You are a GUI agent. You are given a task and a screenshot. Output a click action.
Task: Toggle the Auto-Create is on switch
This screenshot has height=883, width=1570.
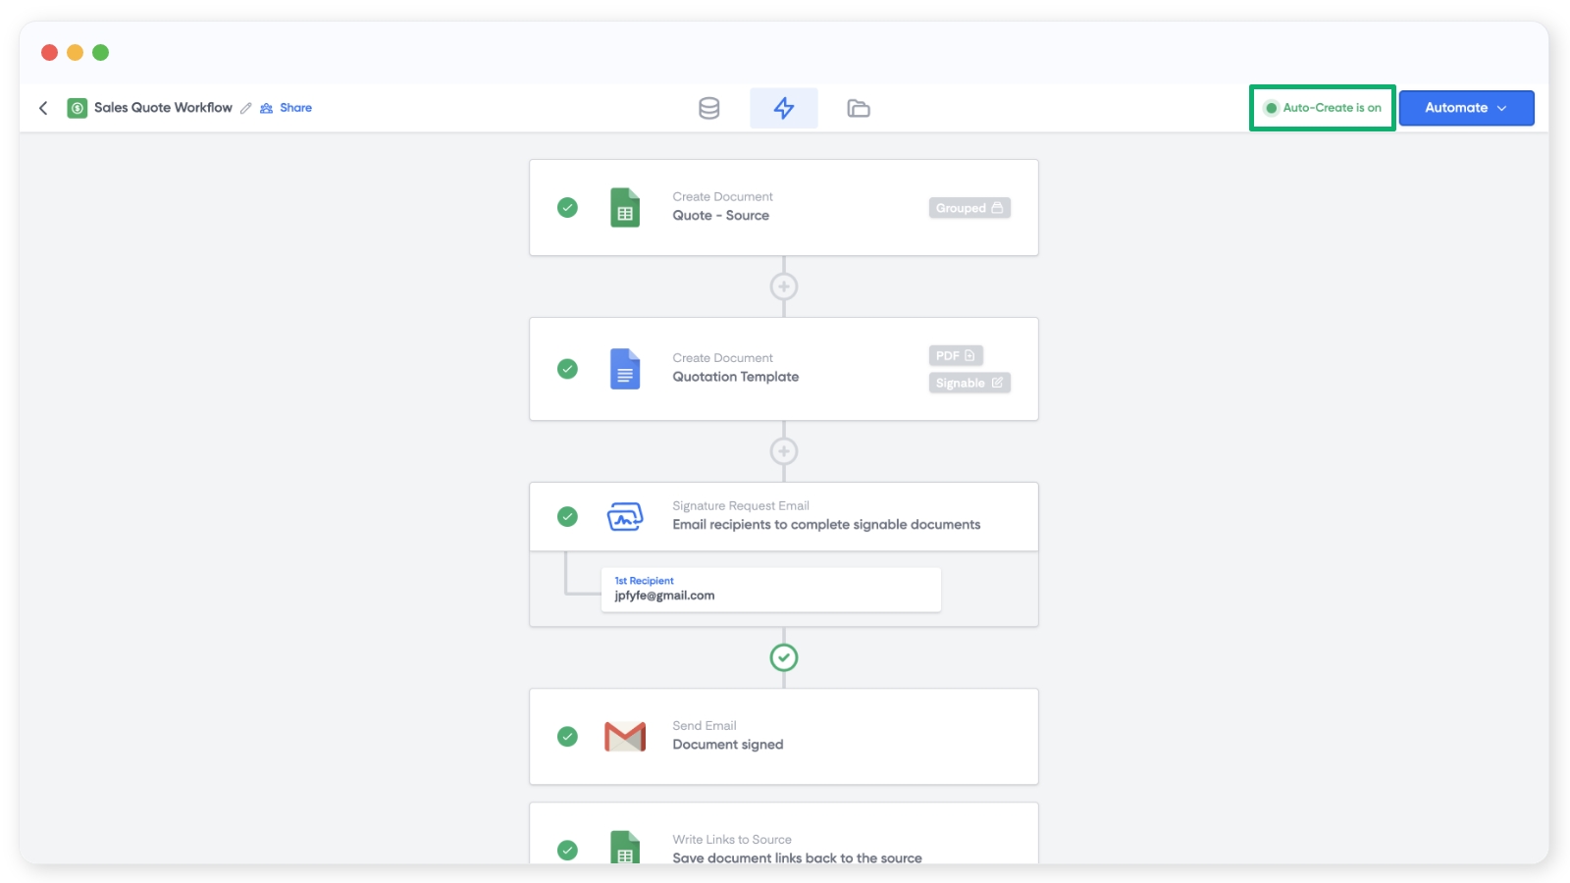coord(1322,108)
